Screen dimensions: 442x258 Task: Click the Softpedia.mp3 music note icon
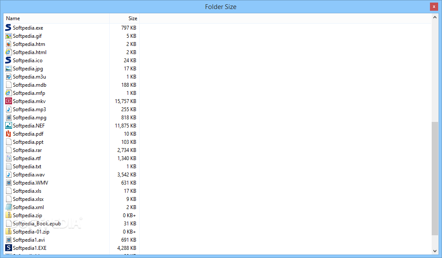point(9,109)
